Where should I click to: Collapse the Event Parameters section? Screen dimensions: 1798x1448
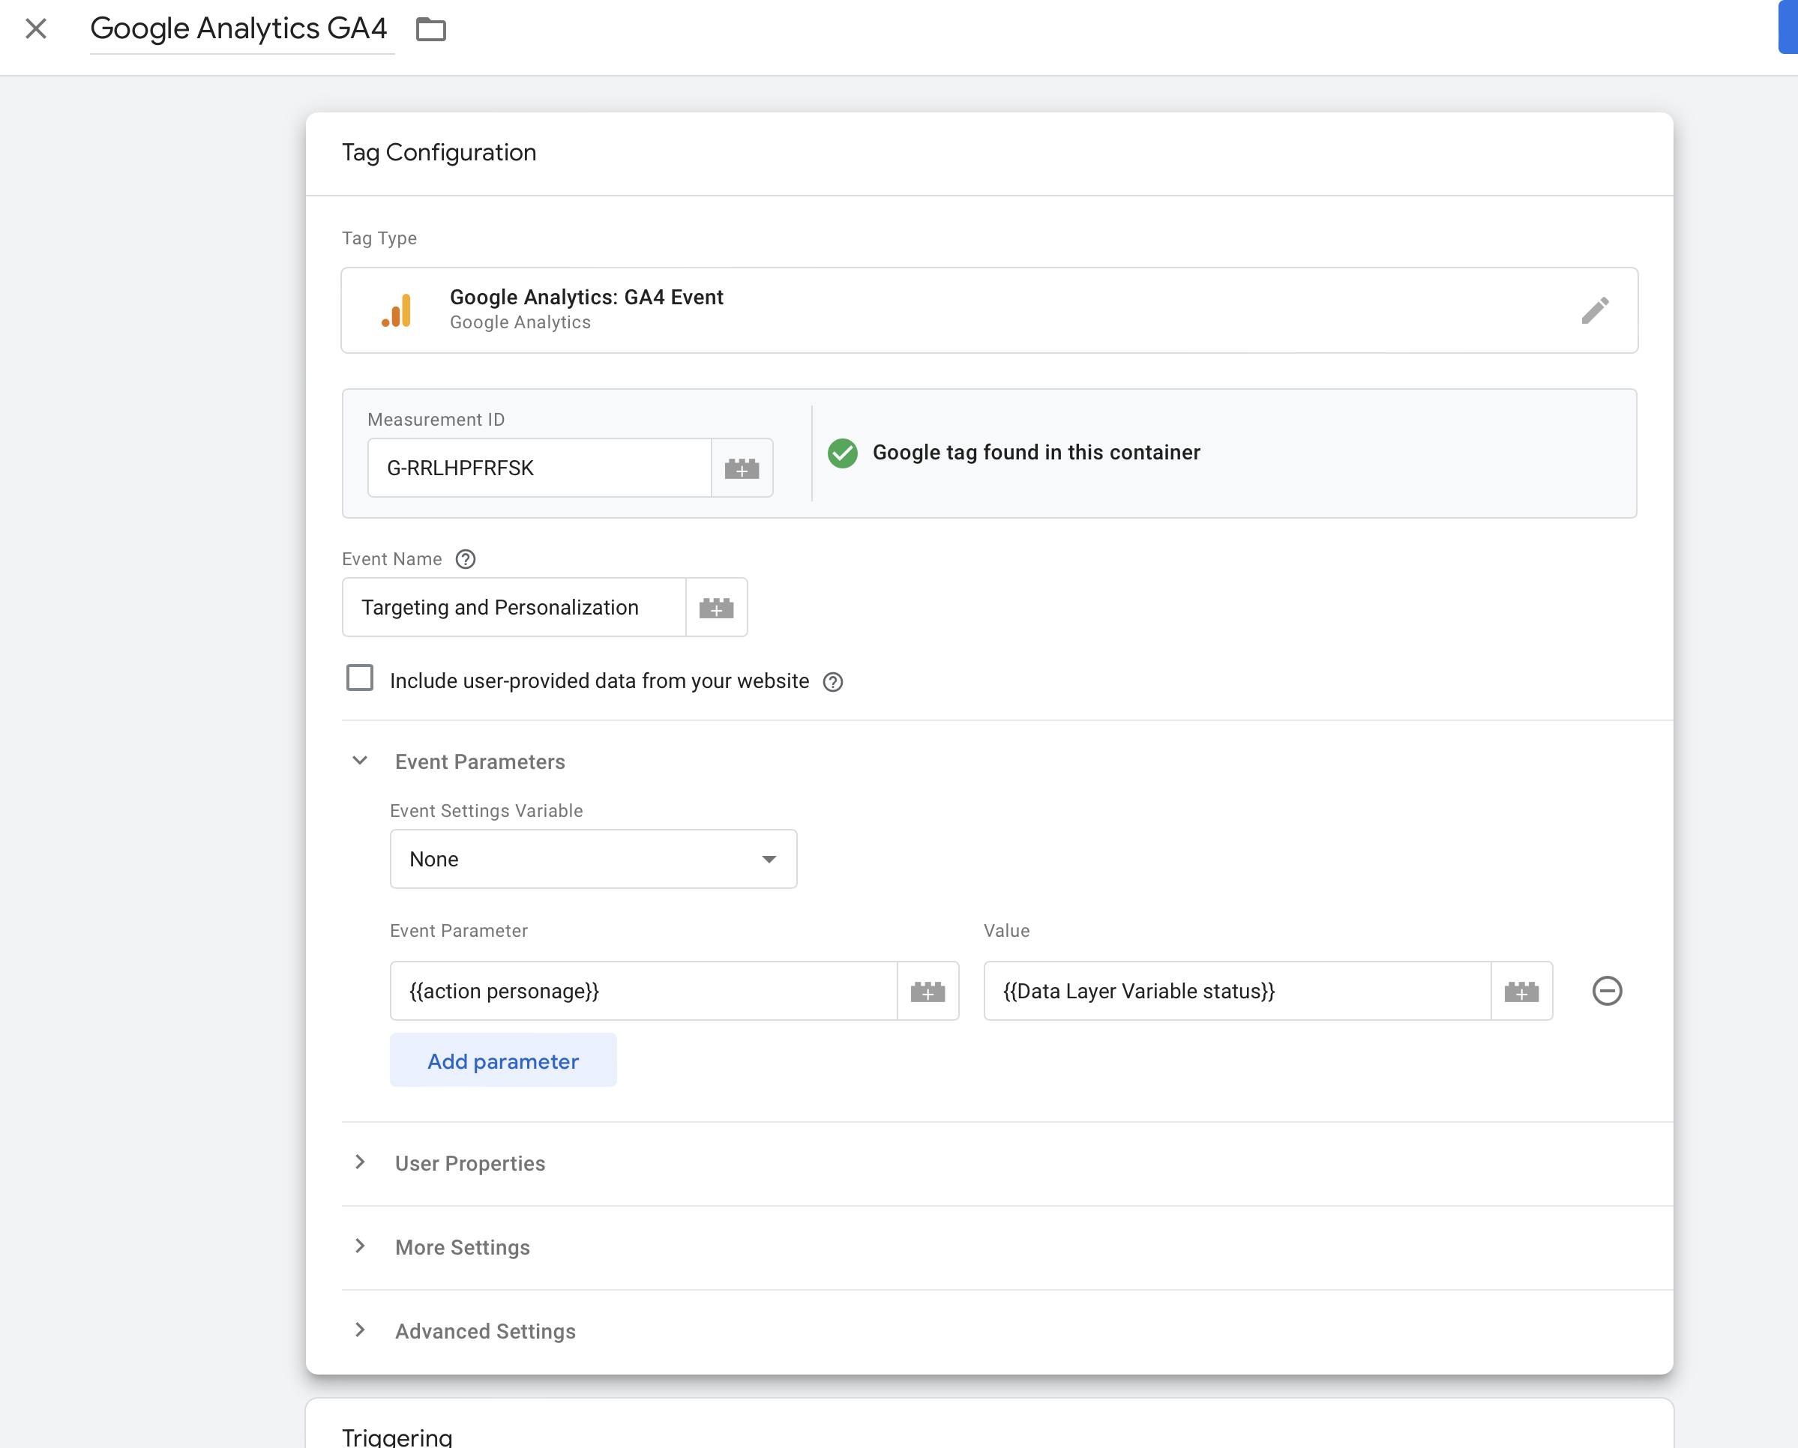(x=360, y=761)
